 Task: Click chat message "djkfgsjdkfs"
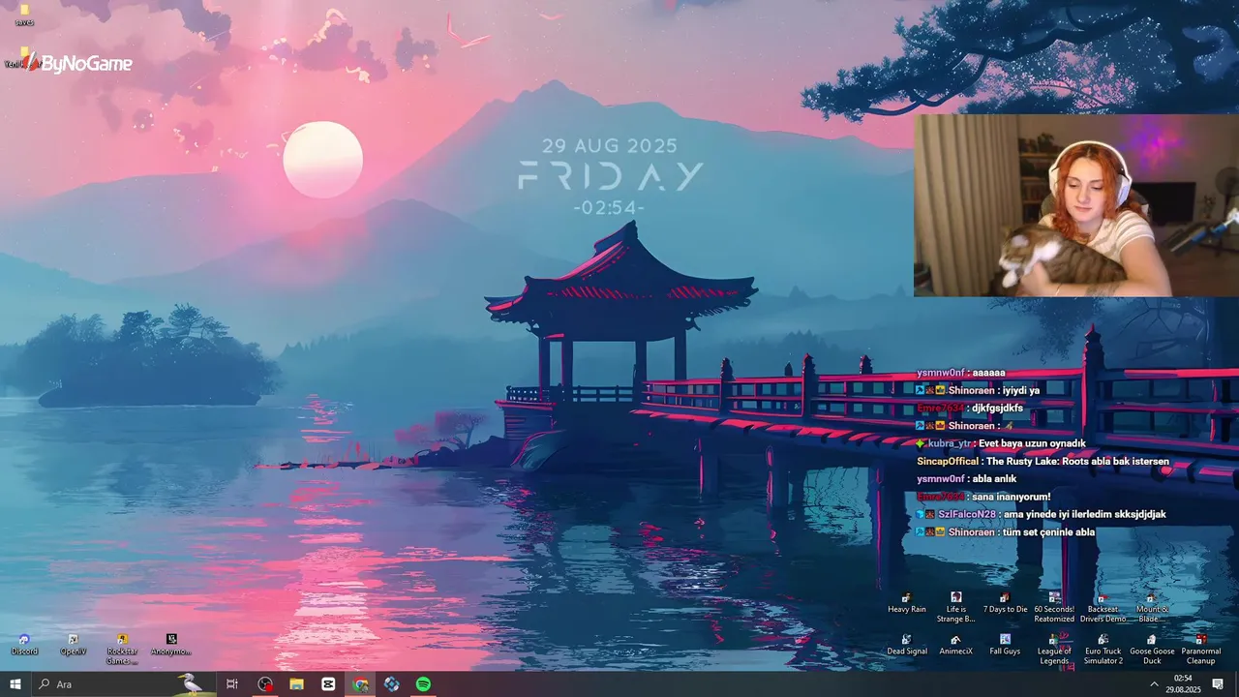pyautogui.click(x=998, y=409)
